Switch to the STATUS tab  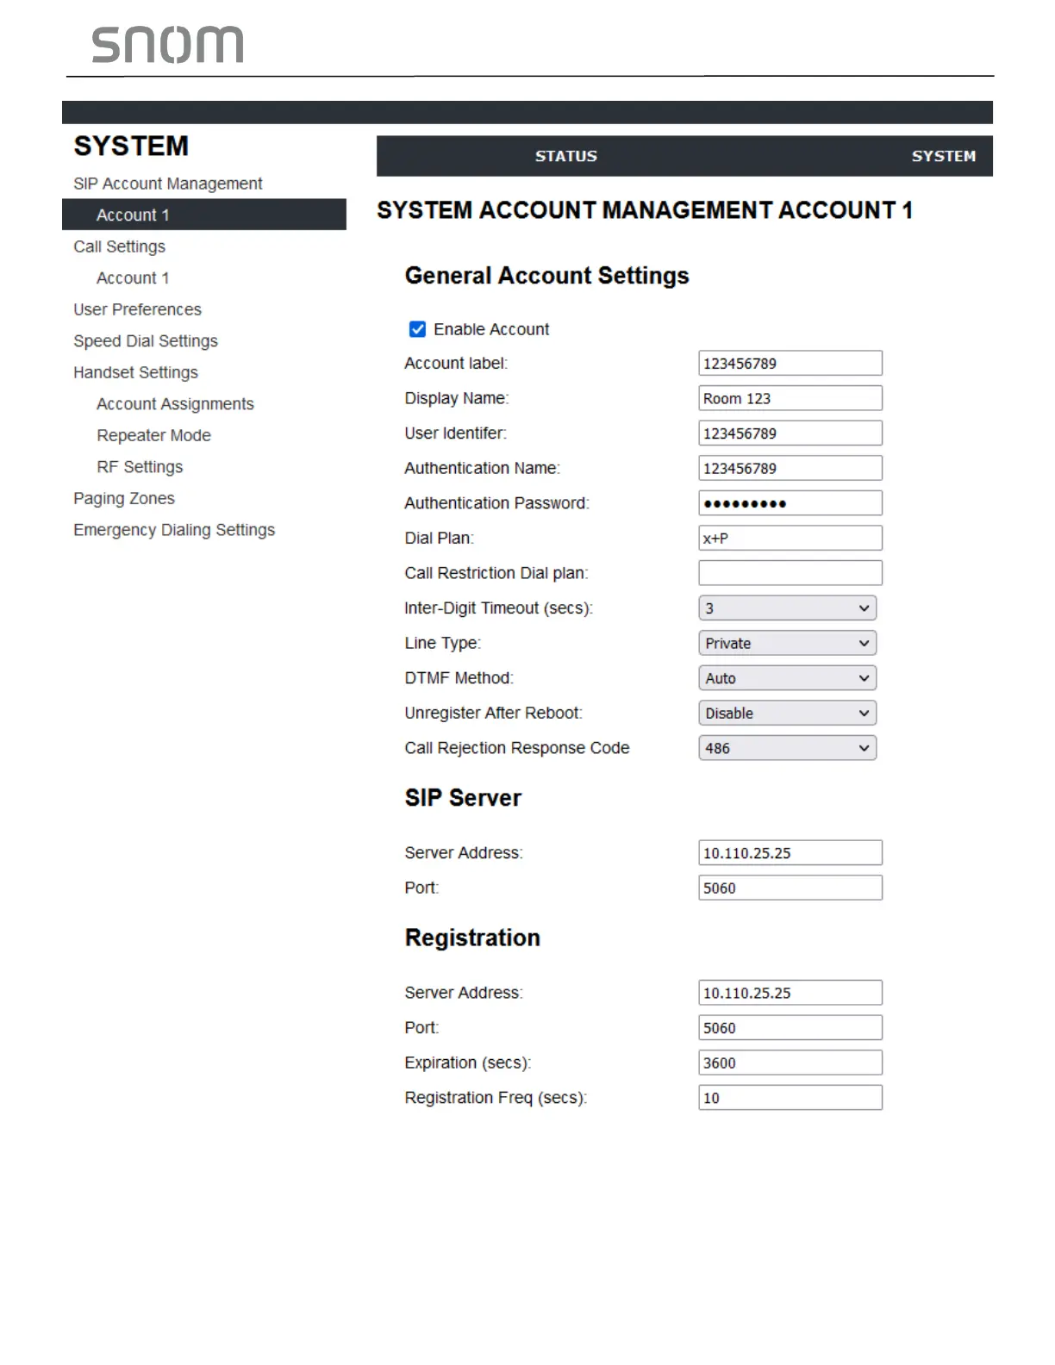point(565,156)
